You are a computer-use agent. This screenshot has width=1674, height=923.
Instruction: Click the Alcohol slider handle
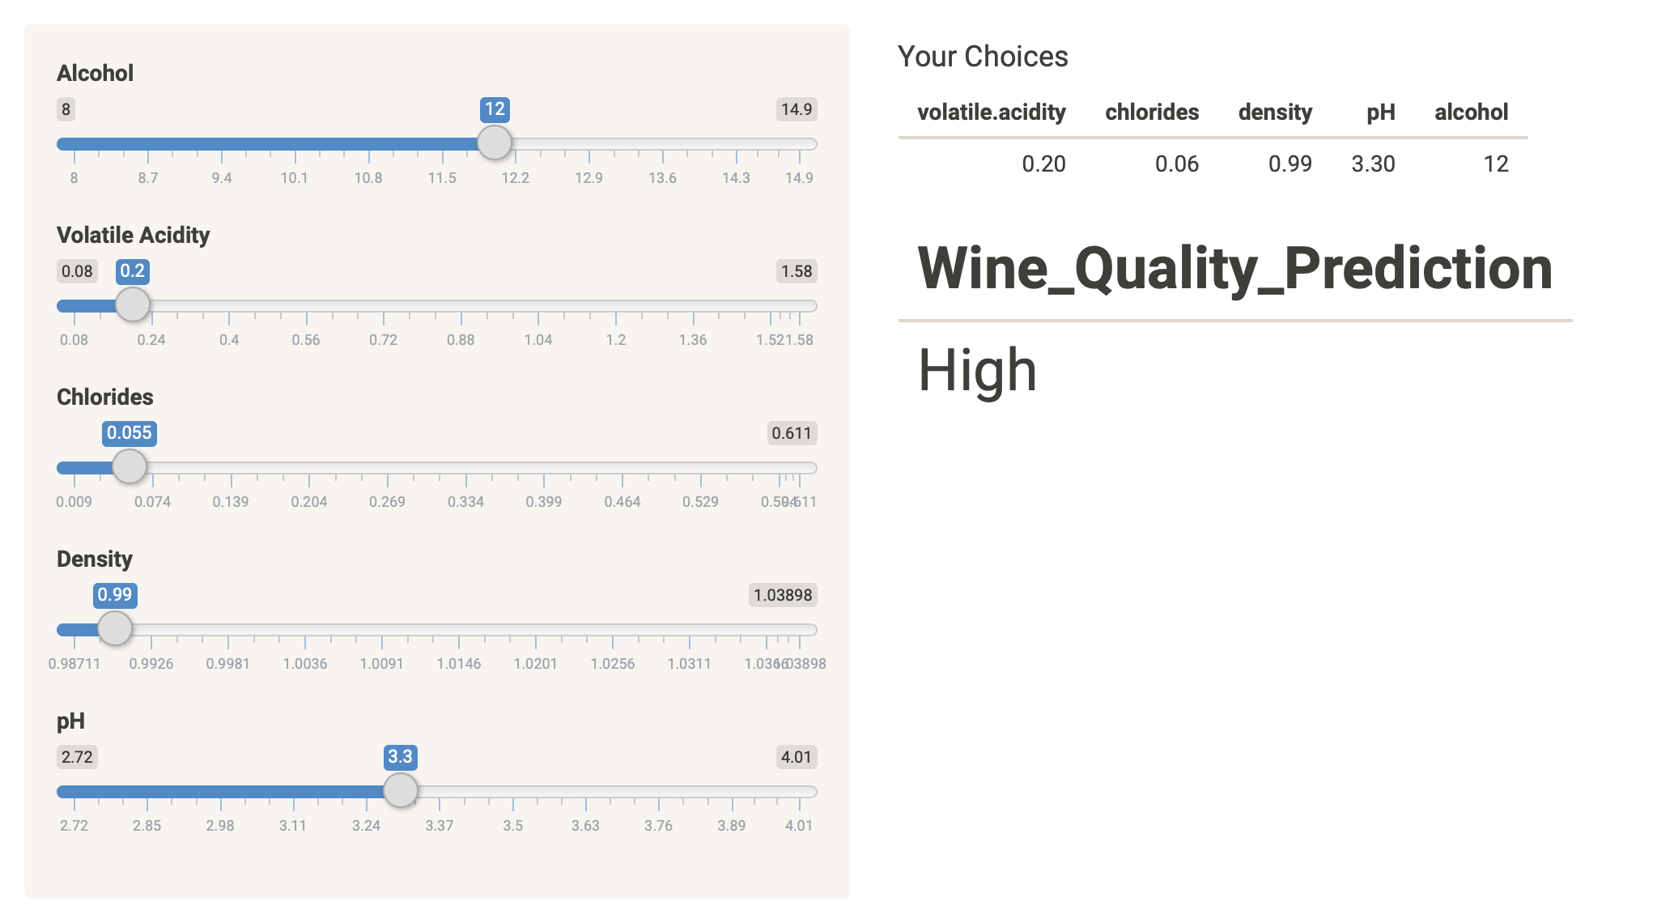pos(495,142)
